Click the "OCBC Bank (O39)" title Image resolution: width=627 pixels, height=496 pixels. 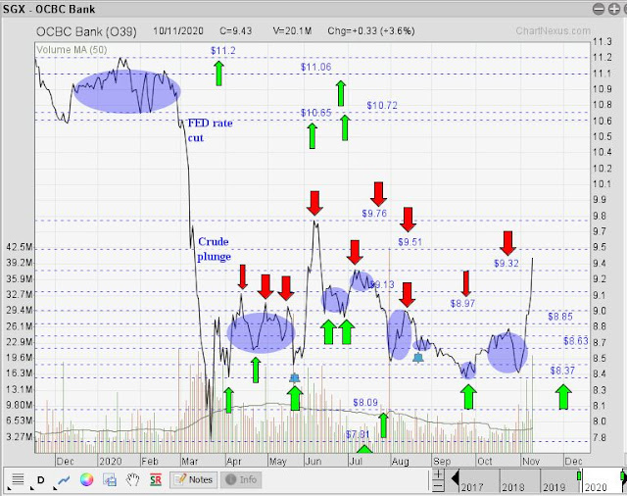coord(86,31)
